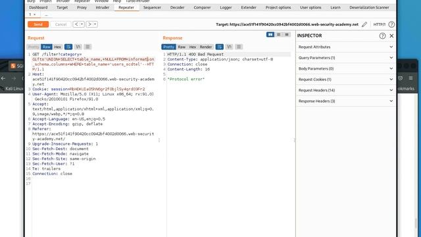Screen dimensions: 421x237
Task: Open the Project options tab
Action: tap(278, 7)
